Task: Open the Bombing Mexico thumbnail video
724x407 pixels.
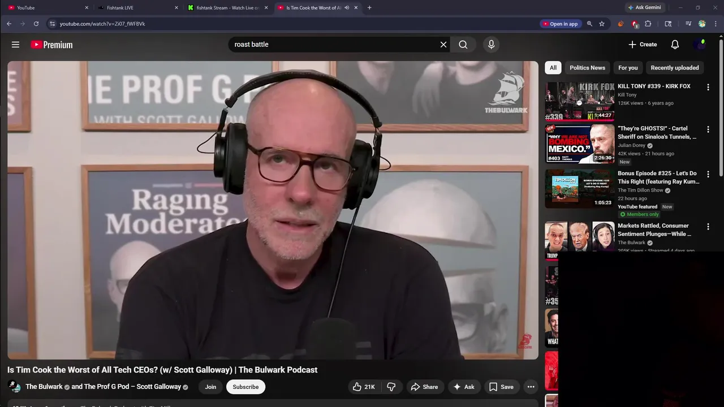Action: tap(580, 144)
